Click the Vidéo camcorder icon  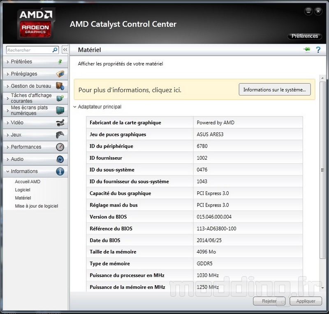(x=60, y=123)
